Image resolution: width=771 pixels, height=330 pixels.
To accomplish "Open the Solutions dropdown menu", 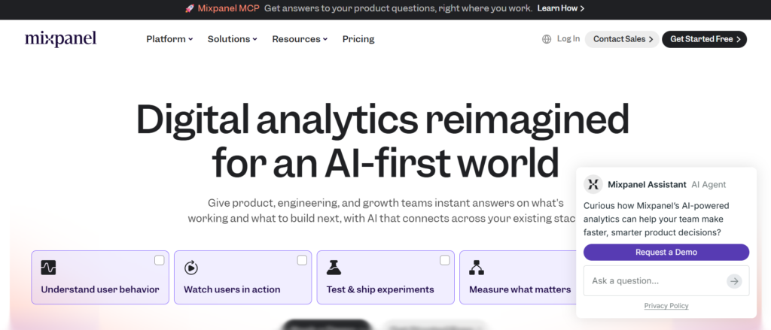I will point(232,39).
